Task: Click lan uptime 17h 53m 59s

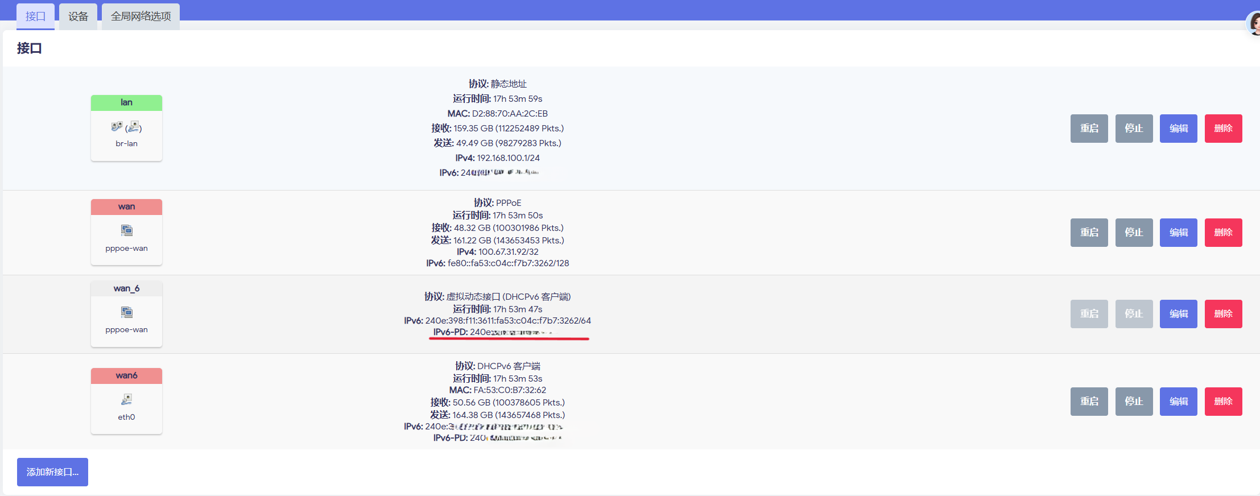Action: tap(497, 99)
